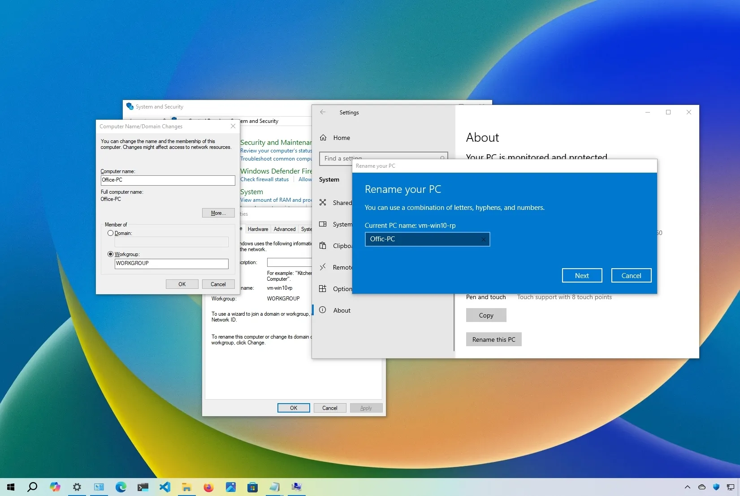Switch to the Hardware tab
Screen dimensions: 740x496
[x=258, y=229]
